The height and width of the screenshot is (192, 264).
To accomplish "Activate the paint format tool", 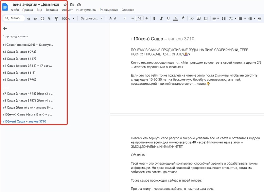I will pyautogui.click(x=56, y=19).
